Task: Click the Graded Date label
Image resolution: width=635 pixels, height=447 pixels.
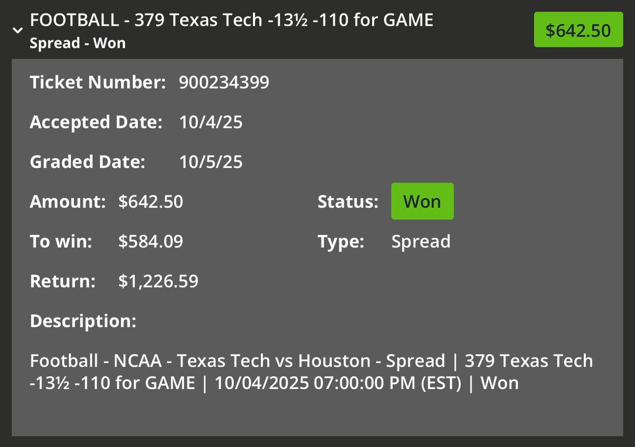Action: click(87, 162)
